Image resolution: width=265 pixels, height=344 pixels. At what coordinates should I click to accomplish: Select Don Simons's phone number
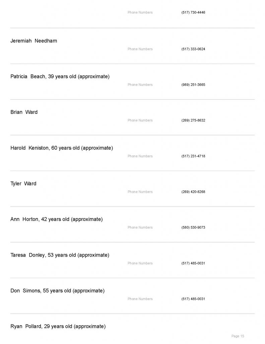193,299
